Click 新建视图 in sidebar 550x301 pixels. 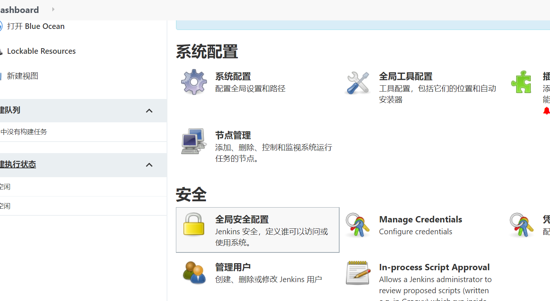22,76
